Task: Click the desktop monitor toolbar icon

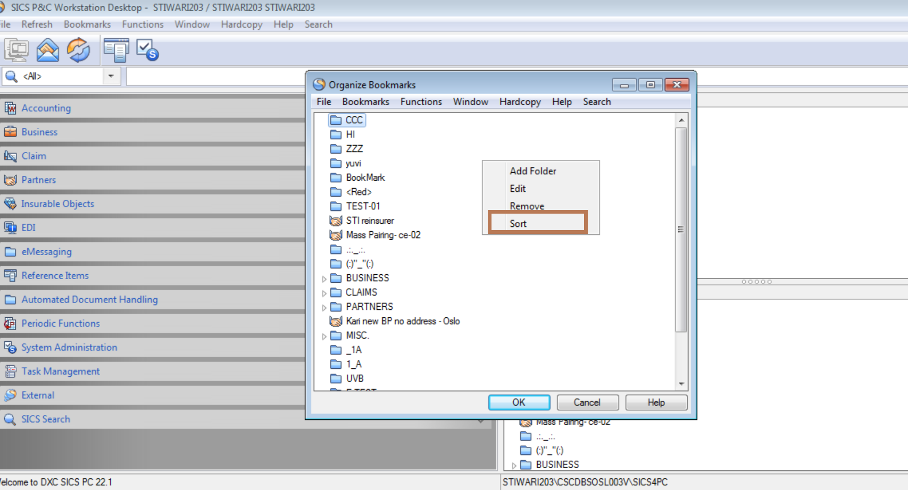Action: pos(16,50)
